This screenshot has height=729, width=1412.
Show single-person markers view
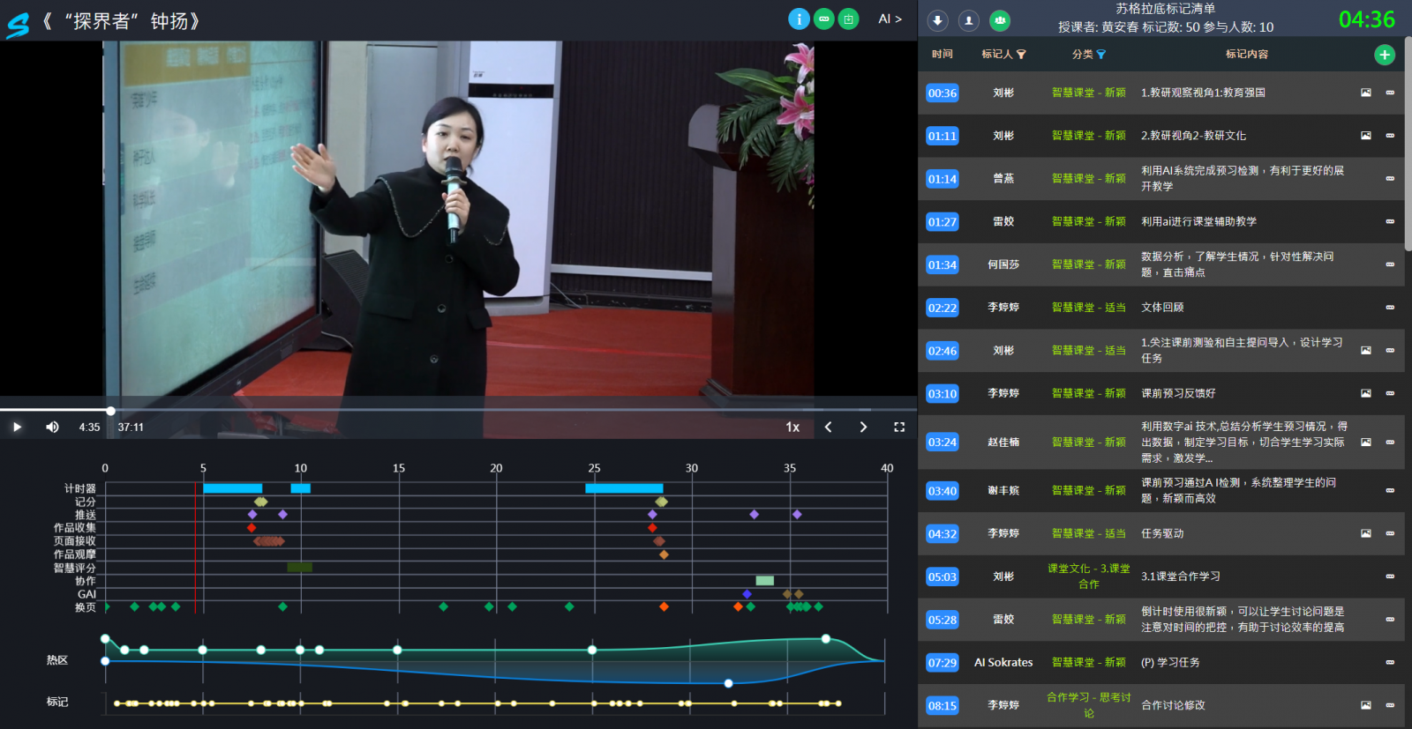(969, 20)
